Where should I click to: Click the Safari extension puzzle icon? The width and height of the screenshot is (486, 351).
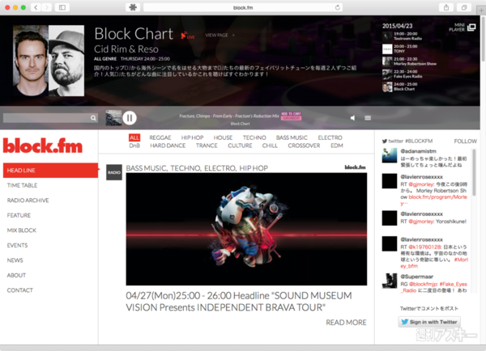pyautogui.click(x=133, y=7)
